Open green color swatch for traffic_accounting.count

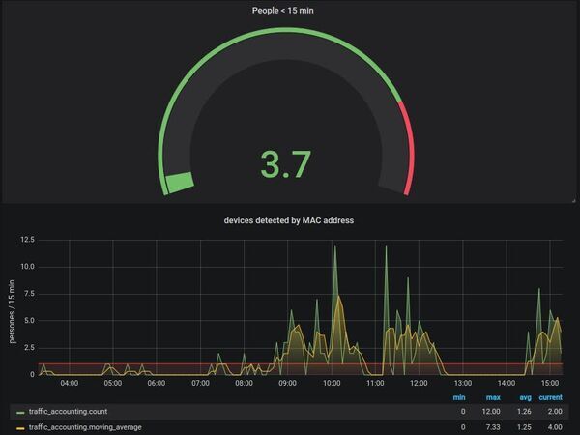pos(20,412)
